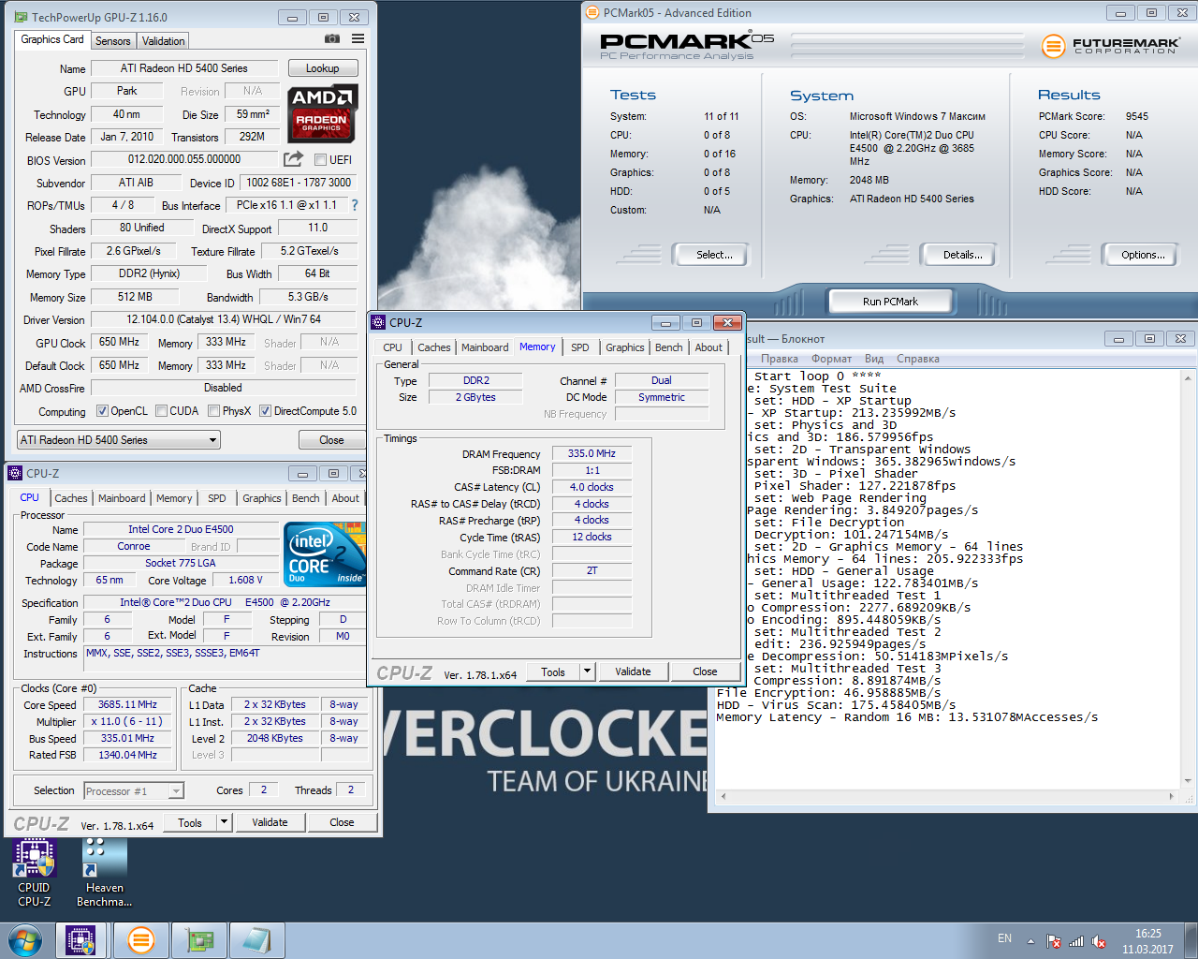
Task: Toggle the DirectCompute 5.0 checkbox
Action: click(266, 410)
